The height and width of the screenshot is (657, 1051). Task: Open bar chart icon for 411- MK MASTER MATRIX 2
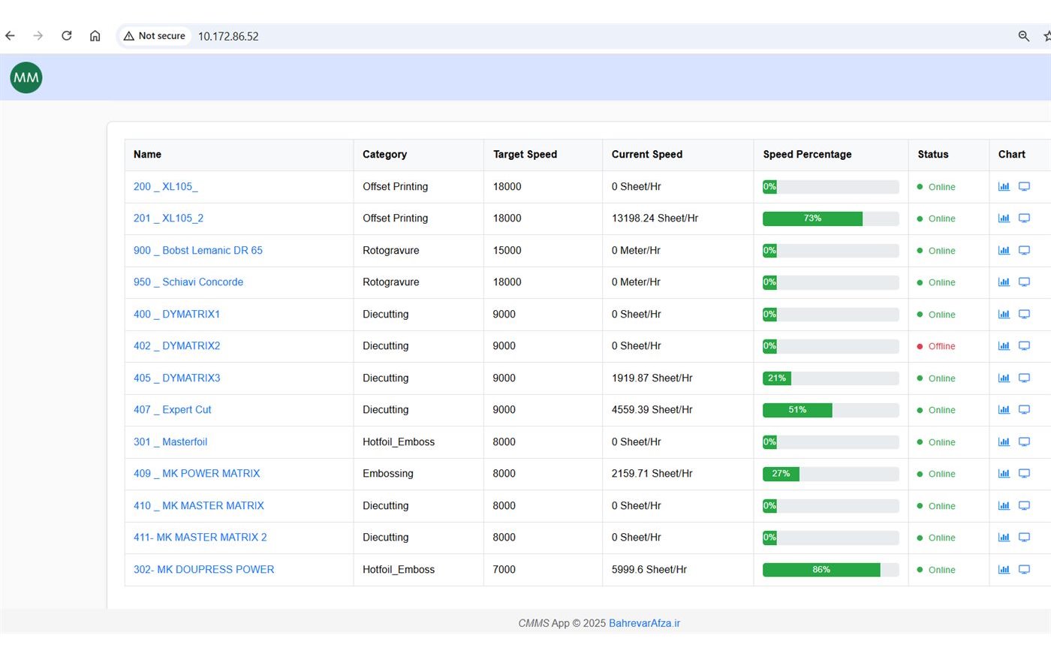click(x=1004, y=538)
